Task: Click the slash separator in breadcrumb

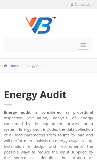Action: (22, 66)
